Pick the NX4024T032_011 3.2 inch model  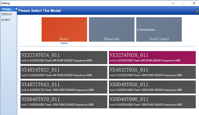click(x=64, y=72)
